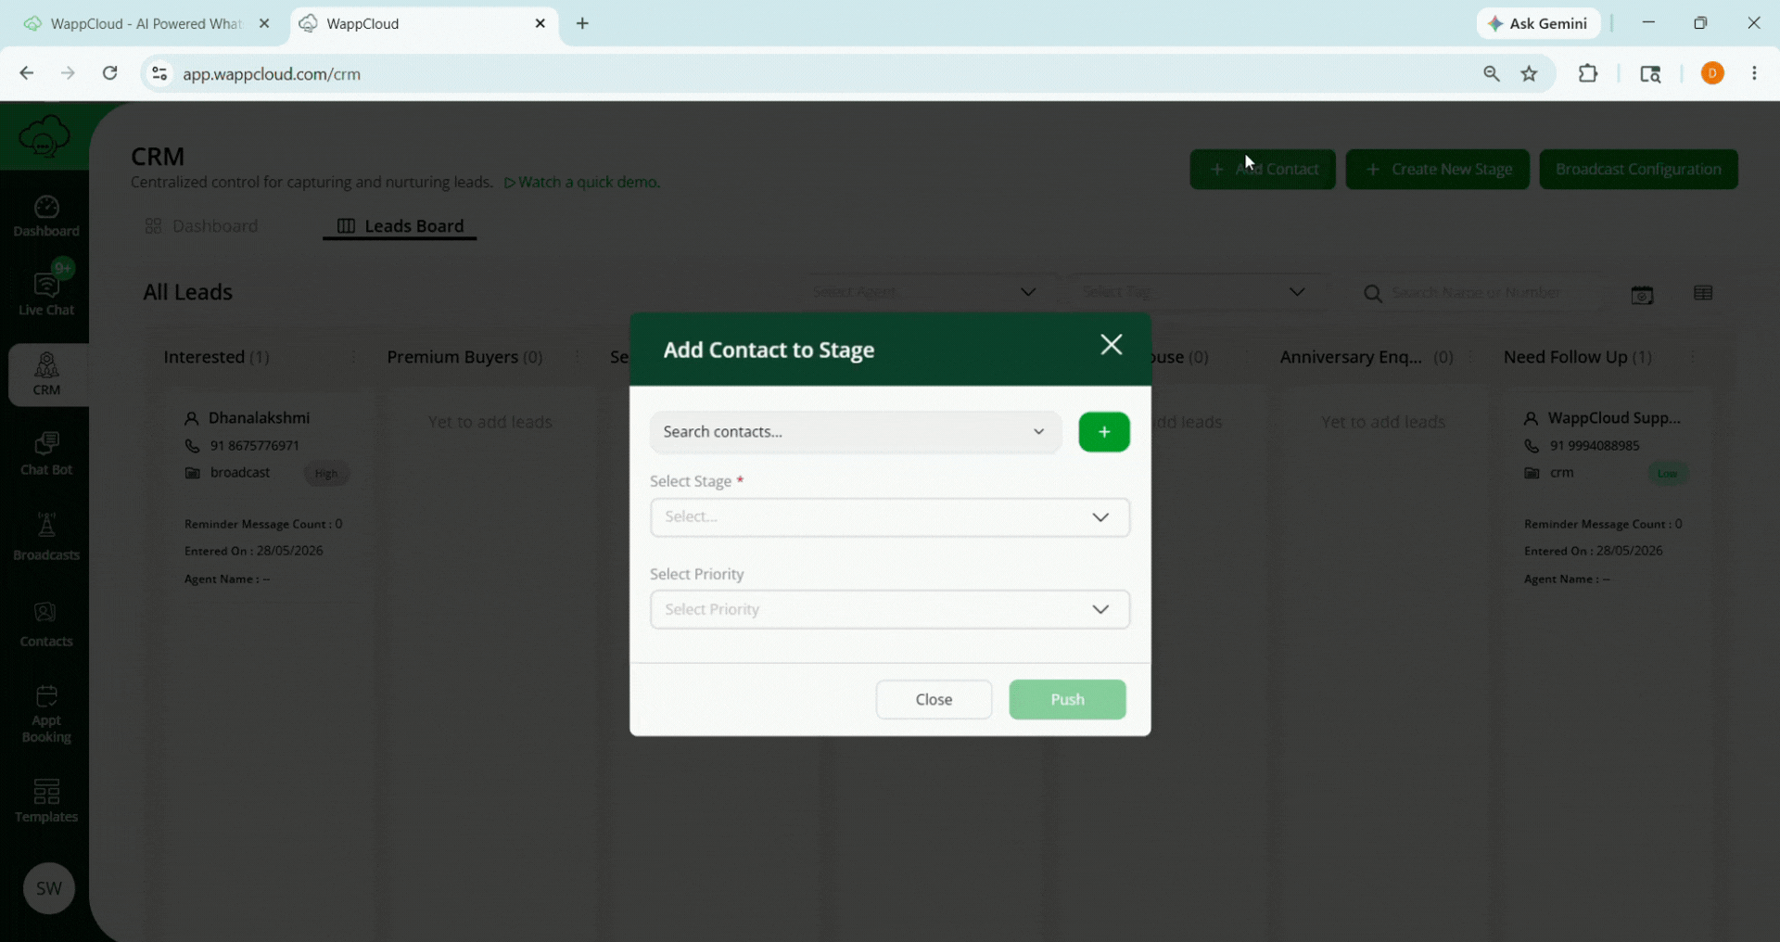Screen dimensions: 1780x942
Task: View site information icon in address bar
Action: 159,74
